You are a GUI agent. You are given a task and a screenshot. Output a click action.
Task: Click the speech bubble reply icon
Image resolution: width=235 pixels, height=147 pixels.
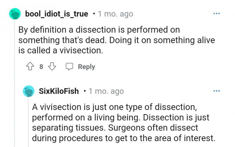tap(69, 66)
